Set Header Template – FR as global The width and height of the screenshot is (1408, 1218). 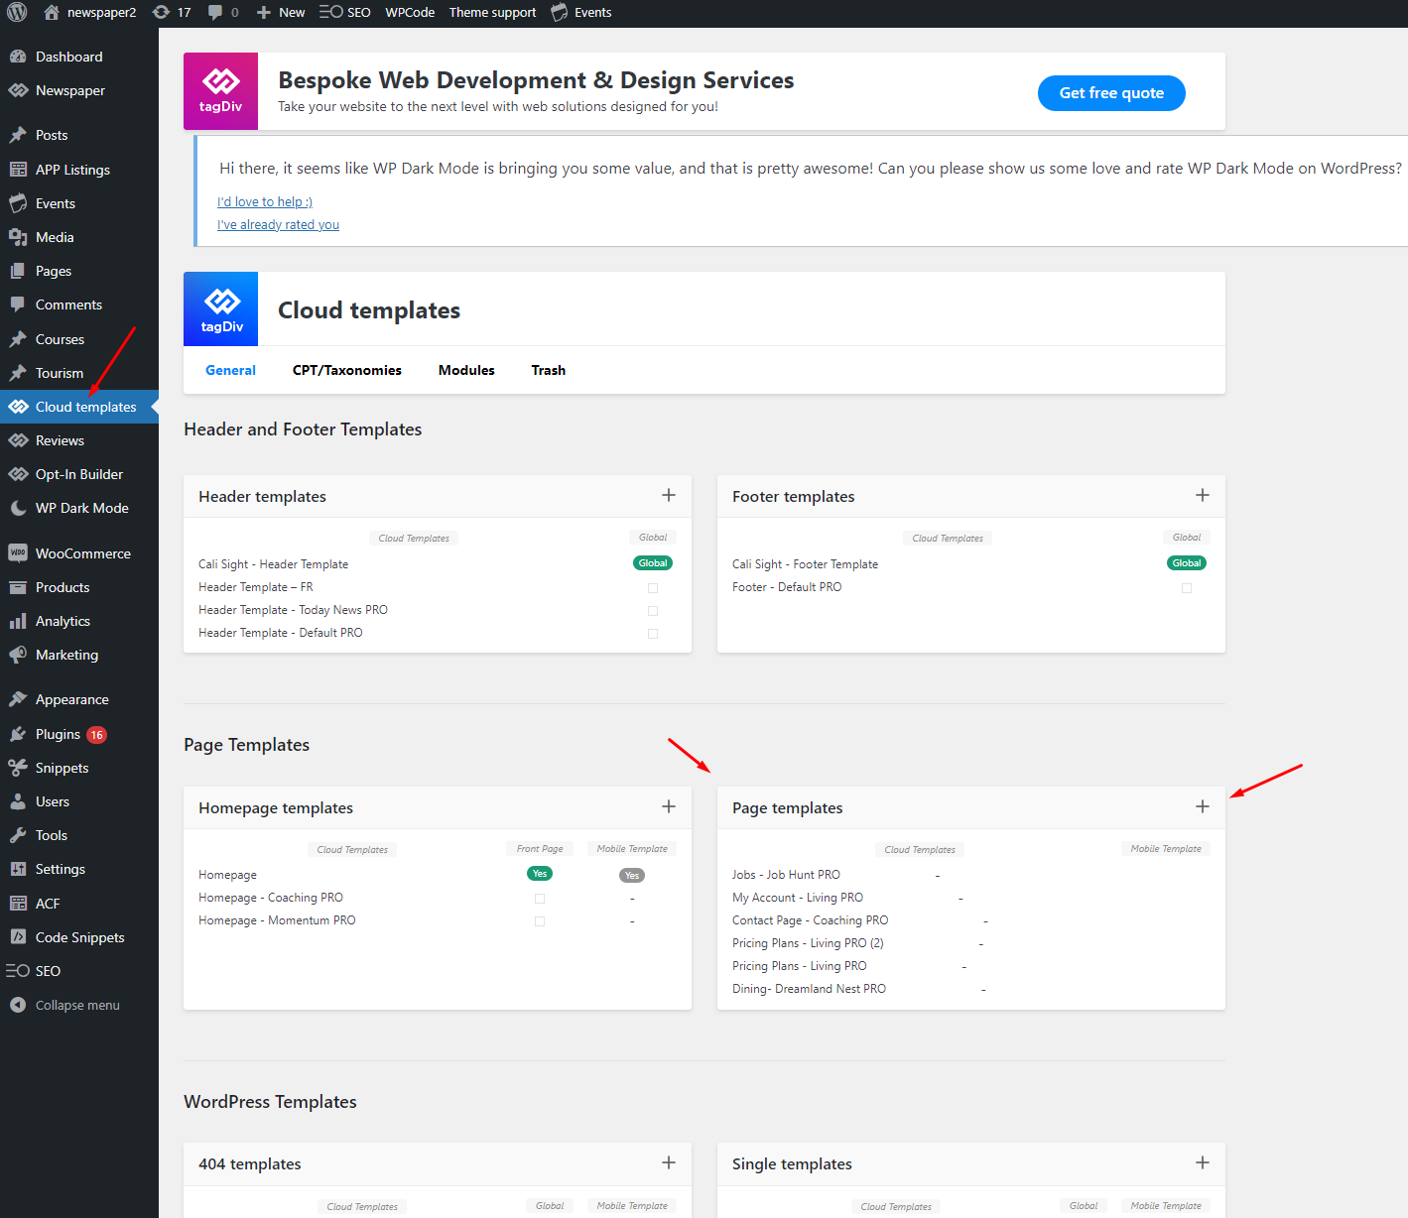pyautogui.click(x=653, y=588)
